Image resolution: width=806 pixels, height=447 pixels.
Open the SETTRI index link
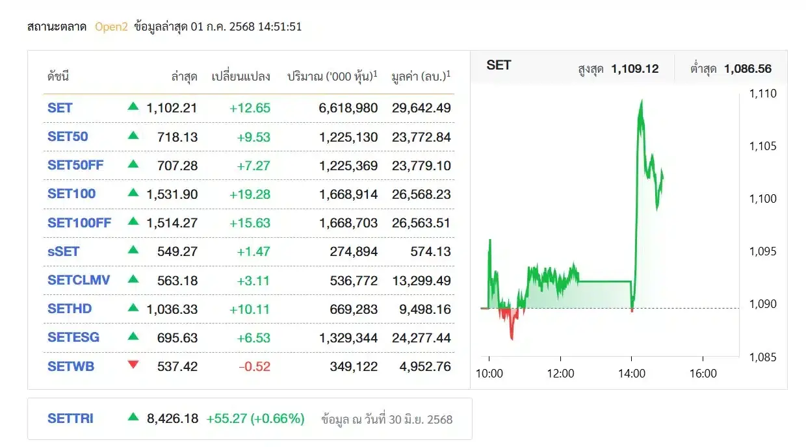pos(70,418)
